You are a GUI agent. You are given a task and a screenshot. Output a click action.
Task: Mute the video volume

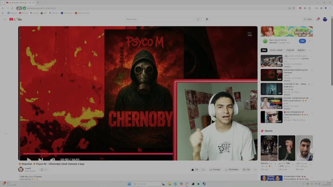pos(53,159)
